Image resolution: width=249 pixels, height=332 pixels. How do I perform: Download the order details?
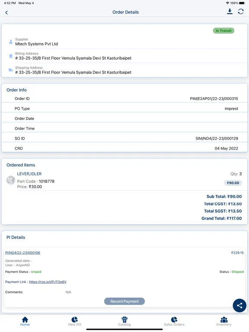pyautogui.click(x=230, y=11)
